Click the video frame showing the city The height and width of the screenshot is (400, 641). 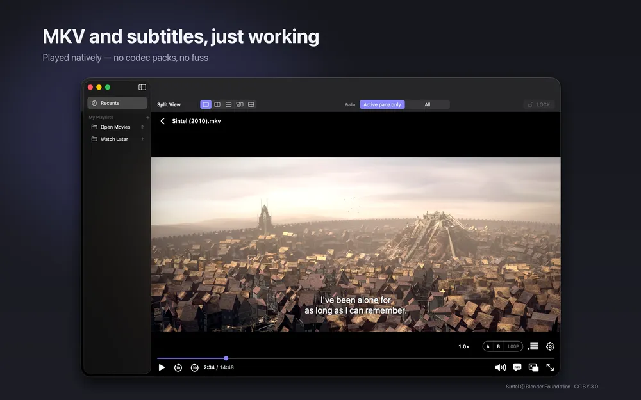coord(356,244)
